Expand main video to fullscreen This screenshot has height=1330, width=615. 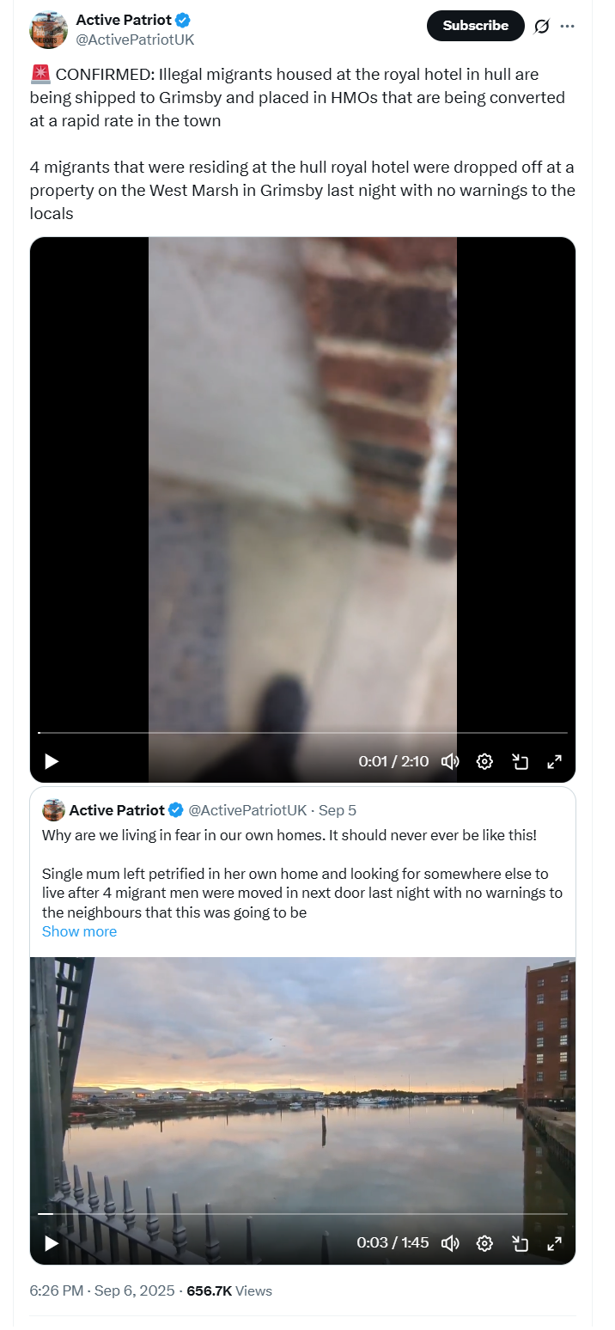[x=555, y=761]
